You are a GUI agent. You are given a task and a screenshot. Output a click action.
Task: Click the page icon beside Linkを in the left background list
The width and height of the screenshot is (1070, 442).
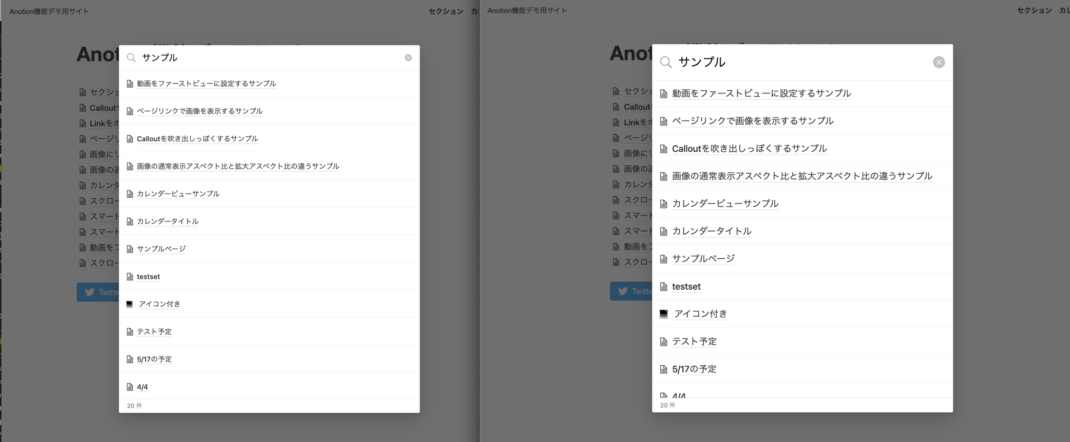coord(83,124)
